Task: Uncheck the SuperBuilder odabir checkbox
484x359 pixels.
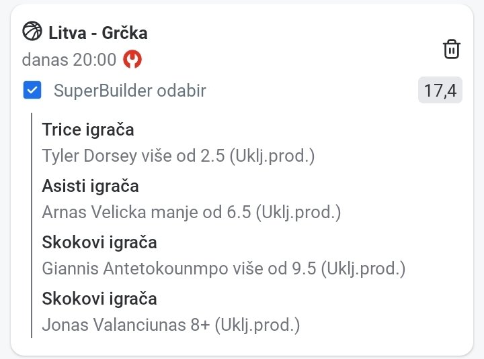Action: point(32,91)
